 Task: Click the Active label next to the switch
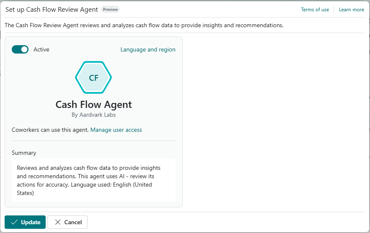[x=41, y=49]
